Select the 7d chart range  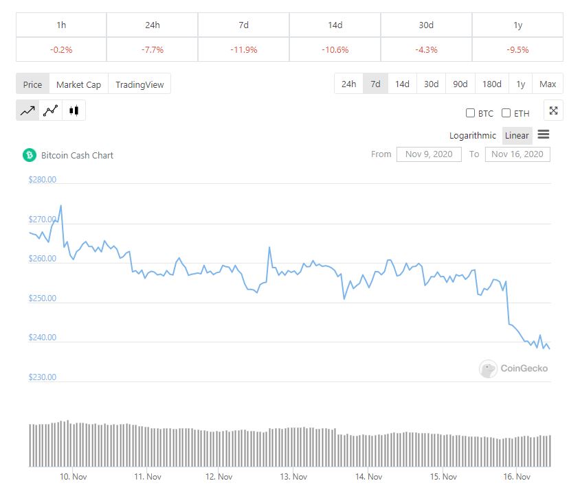[x=375, y=84]
